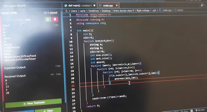Open the CPH JUDGE: RESULTS panel header
This screenshot has height=112, width=207.
15,6
